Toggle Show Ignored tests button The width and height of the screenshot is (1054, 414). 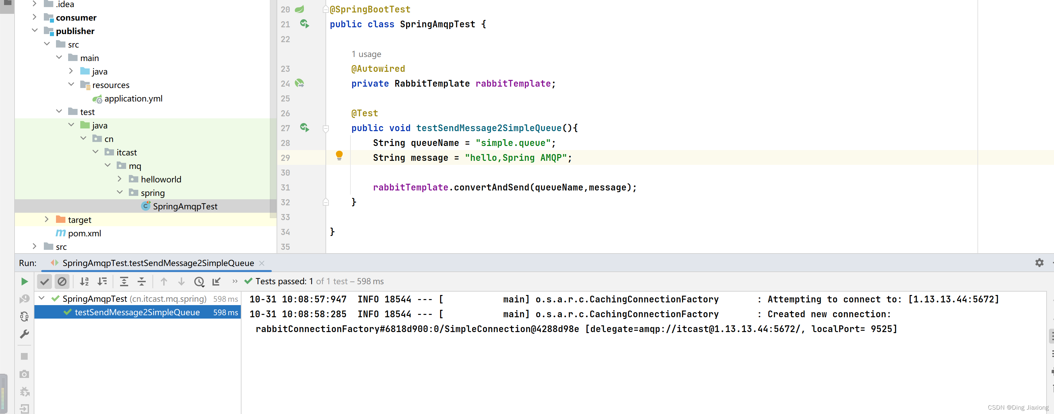click(x=62, y=282)
